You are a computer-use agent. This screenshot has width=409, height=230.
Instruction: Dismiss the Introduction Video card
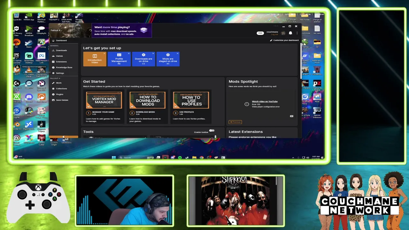(104, 54)
